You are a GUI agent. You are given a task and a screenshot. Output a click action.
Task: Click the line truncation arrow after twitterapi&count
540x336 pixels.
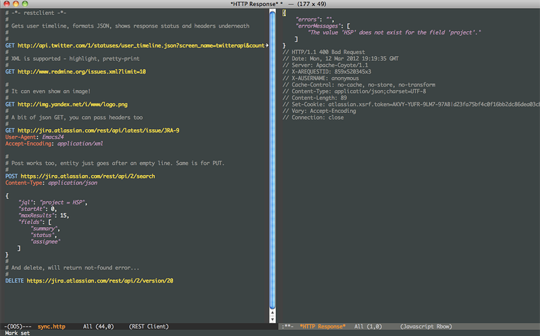point(266,45)
